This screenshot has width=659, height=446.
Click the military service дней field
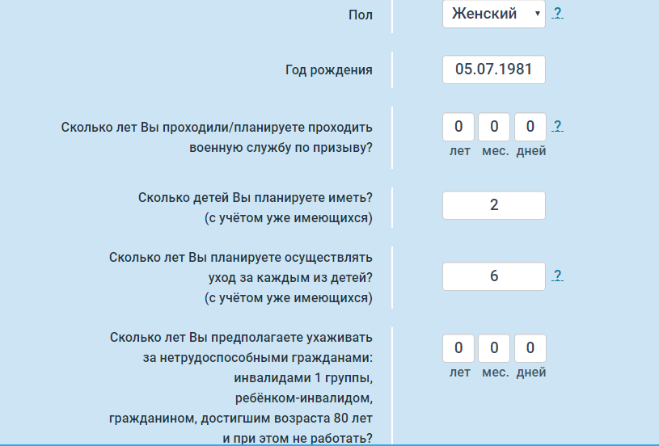(x=530, y=126)
